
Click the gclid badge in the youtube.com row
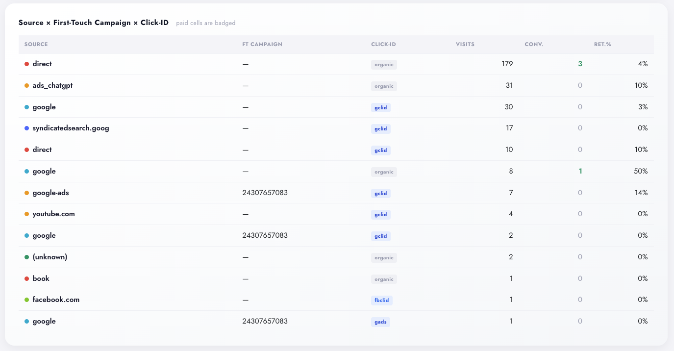click(381, 214)
